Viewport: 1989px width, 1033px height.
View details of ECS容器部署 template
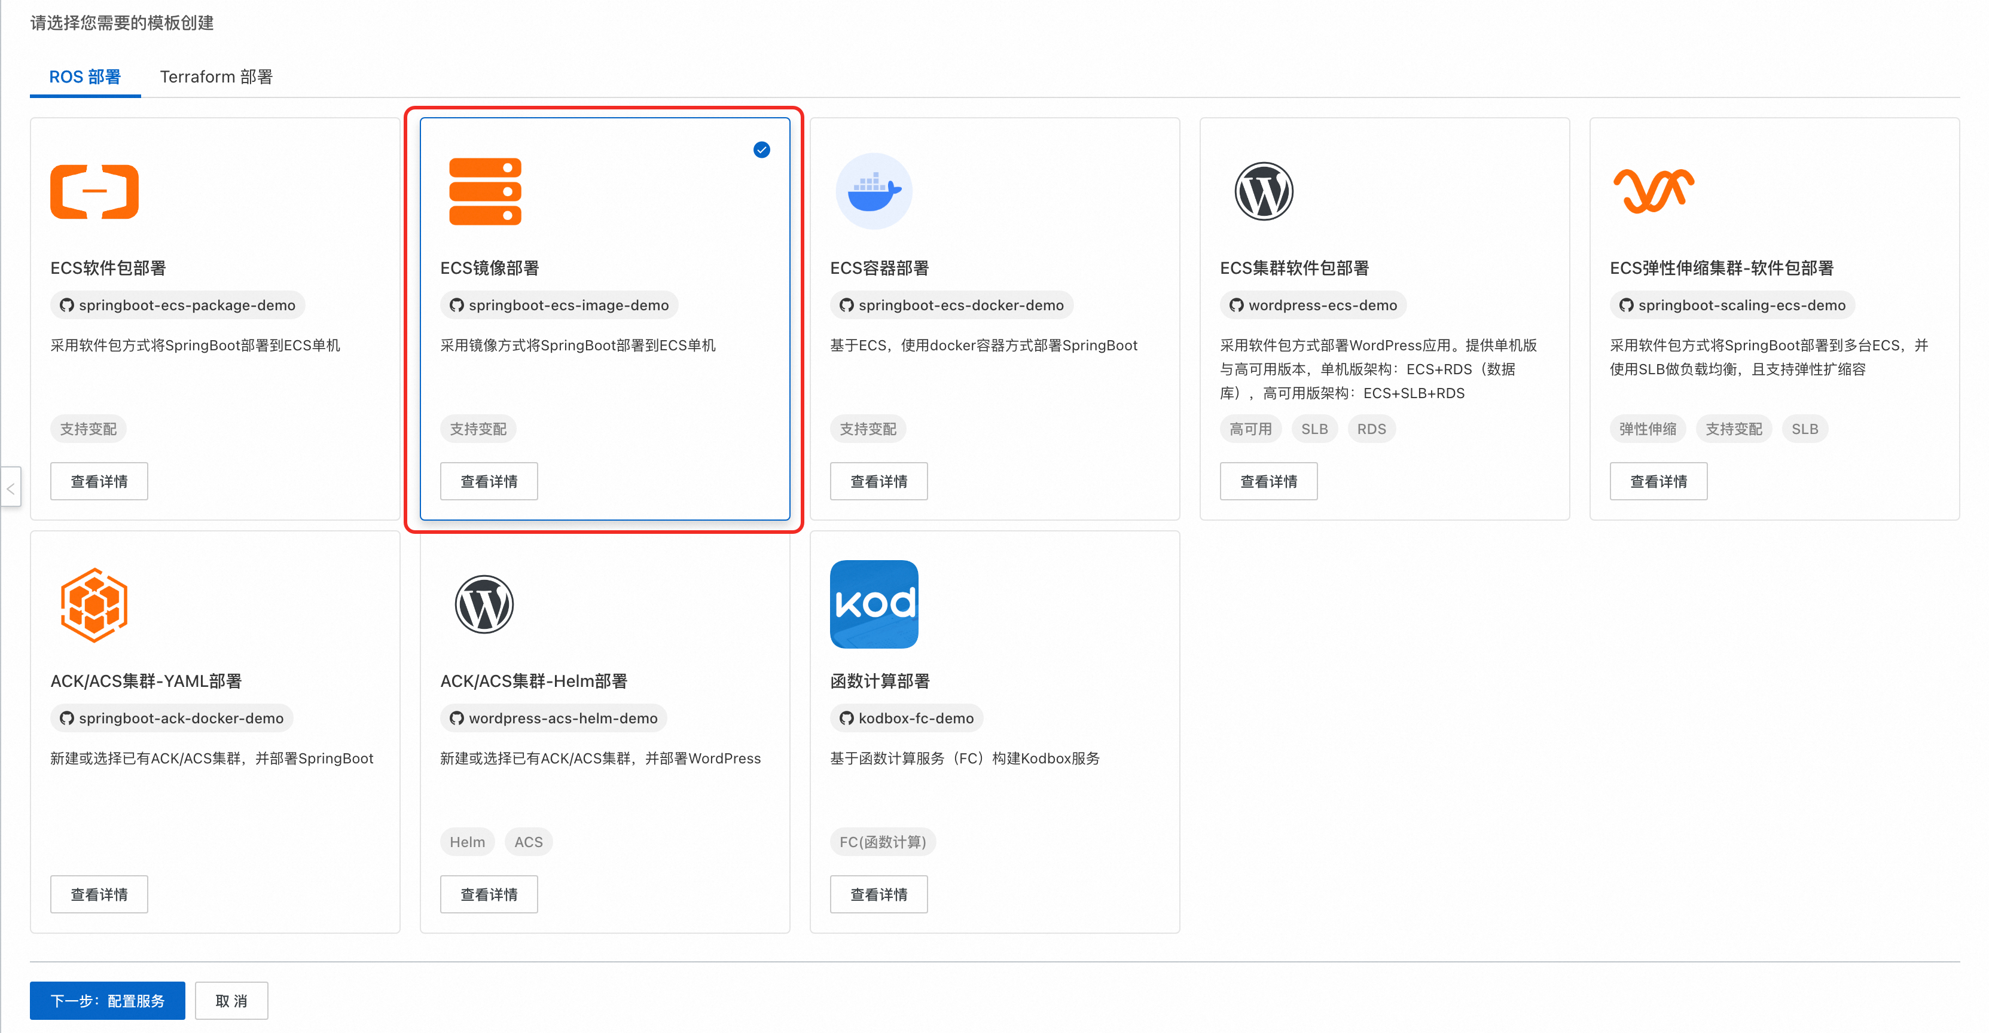[878, 481]
